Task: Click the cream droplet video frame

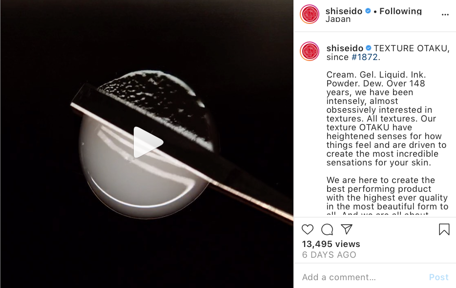Action: [x=147, y=144]
